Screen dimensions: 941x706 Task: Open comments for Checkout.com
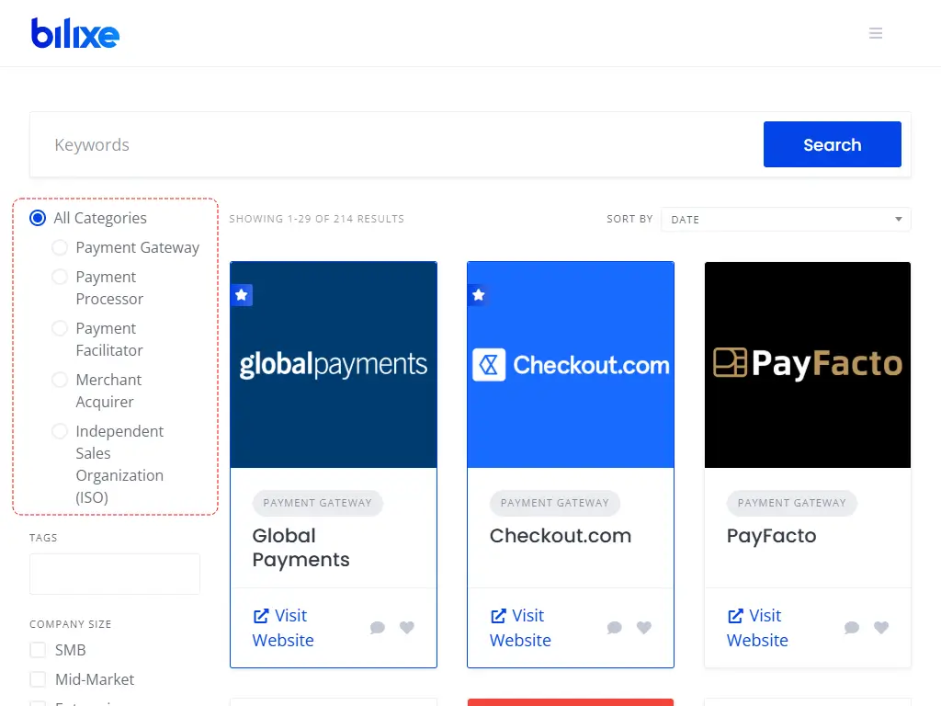pos(615,627)
